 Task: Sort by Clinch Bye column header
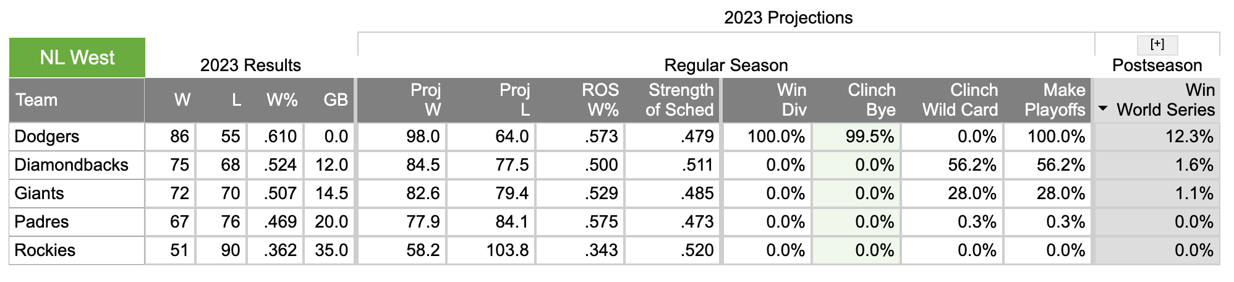pyautogui.click(x=856, y=100)
